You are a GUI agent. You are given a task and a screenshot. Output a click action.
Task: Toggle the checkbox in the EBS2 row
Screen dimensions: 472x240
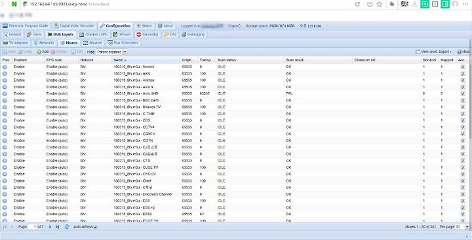(463, 214)
